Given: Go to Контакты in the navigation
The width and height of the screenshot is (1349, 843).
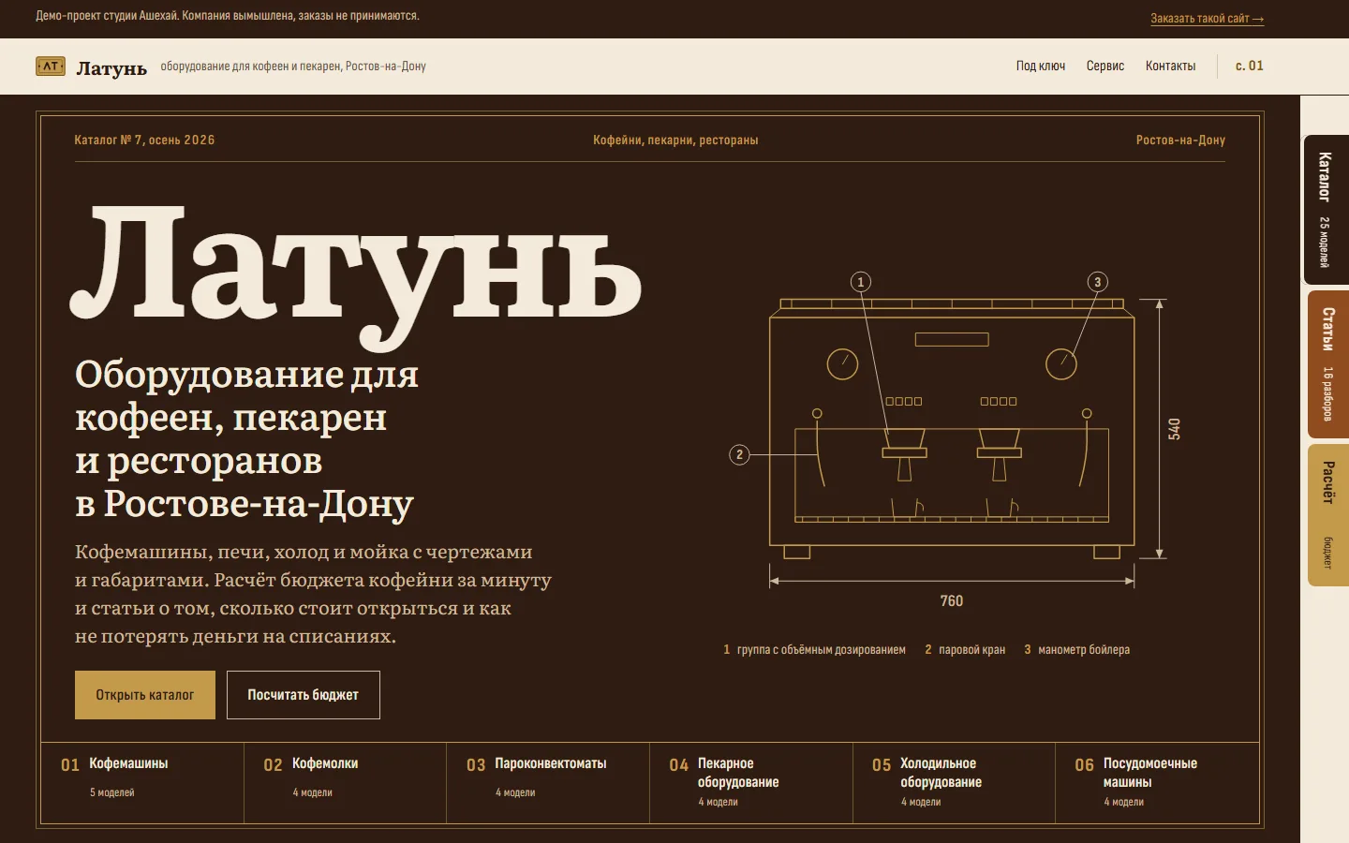Looking at the screenshot, I should click(x=1170, y=66).
